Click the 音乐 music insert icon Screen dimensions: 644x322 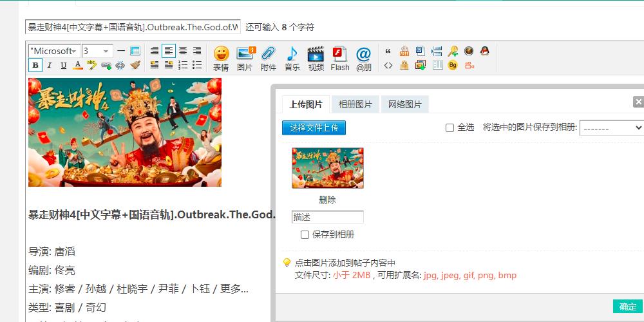292,57
